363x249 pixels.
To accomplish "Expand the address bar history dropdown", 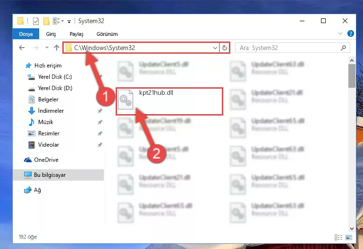I will tap(215, 48).
